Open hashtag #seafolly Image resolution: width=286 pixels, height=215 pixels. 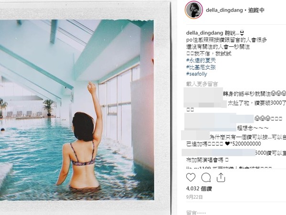197,74
